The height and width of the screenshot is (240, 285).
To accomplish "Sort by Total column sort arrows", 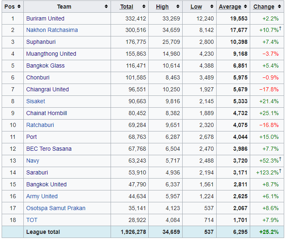I will coord(144,7).
